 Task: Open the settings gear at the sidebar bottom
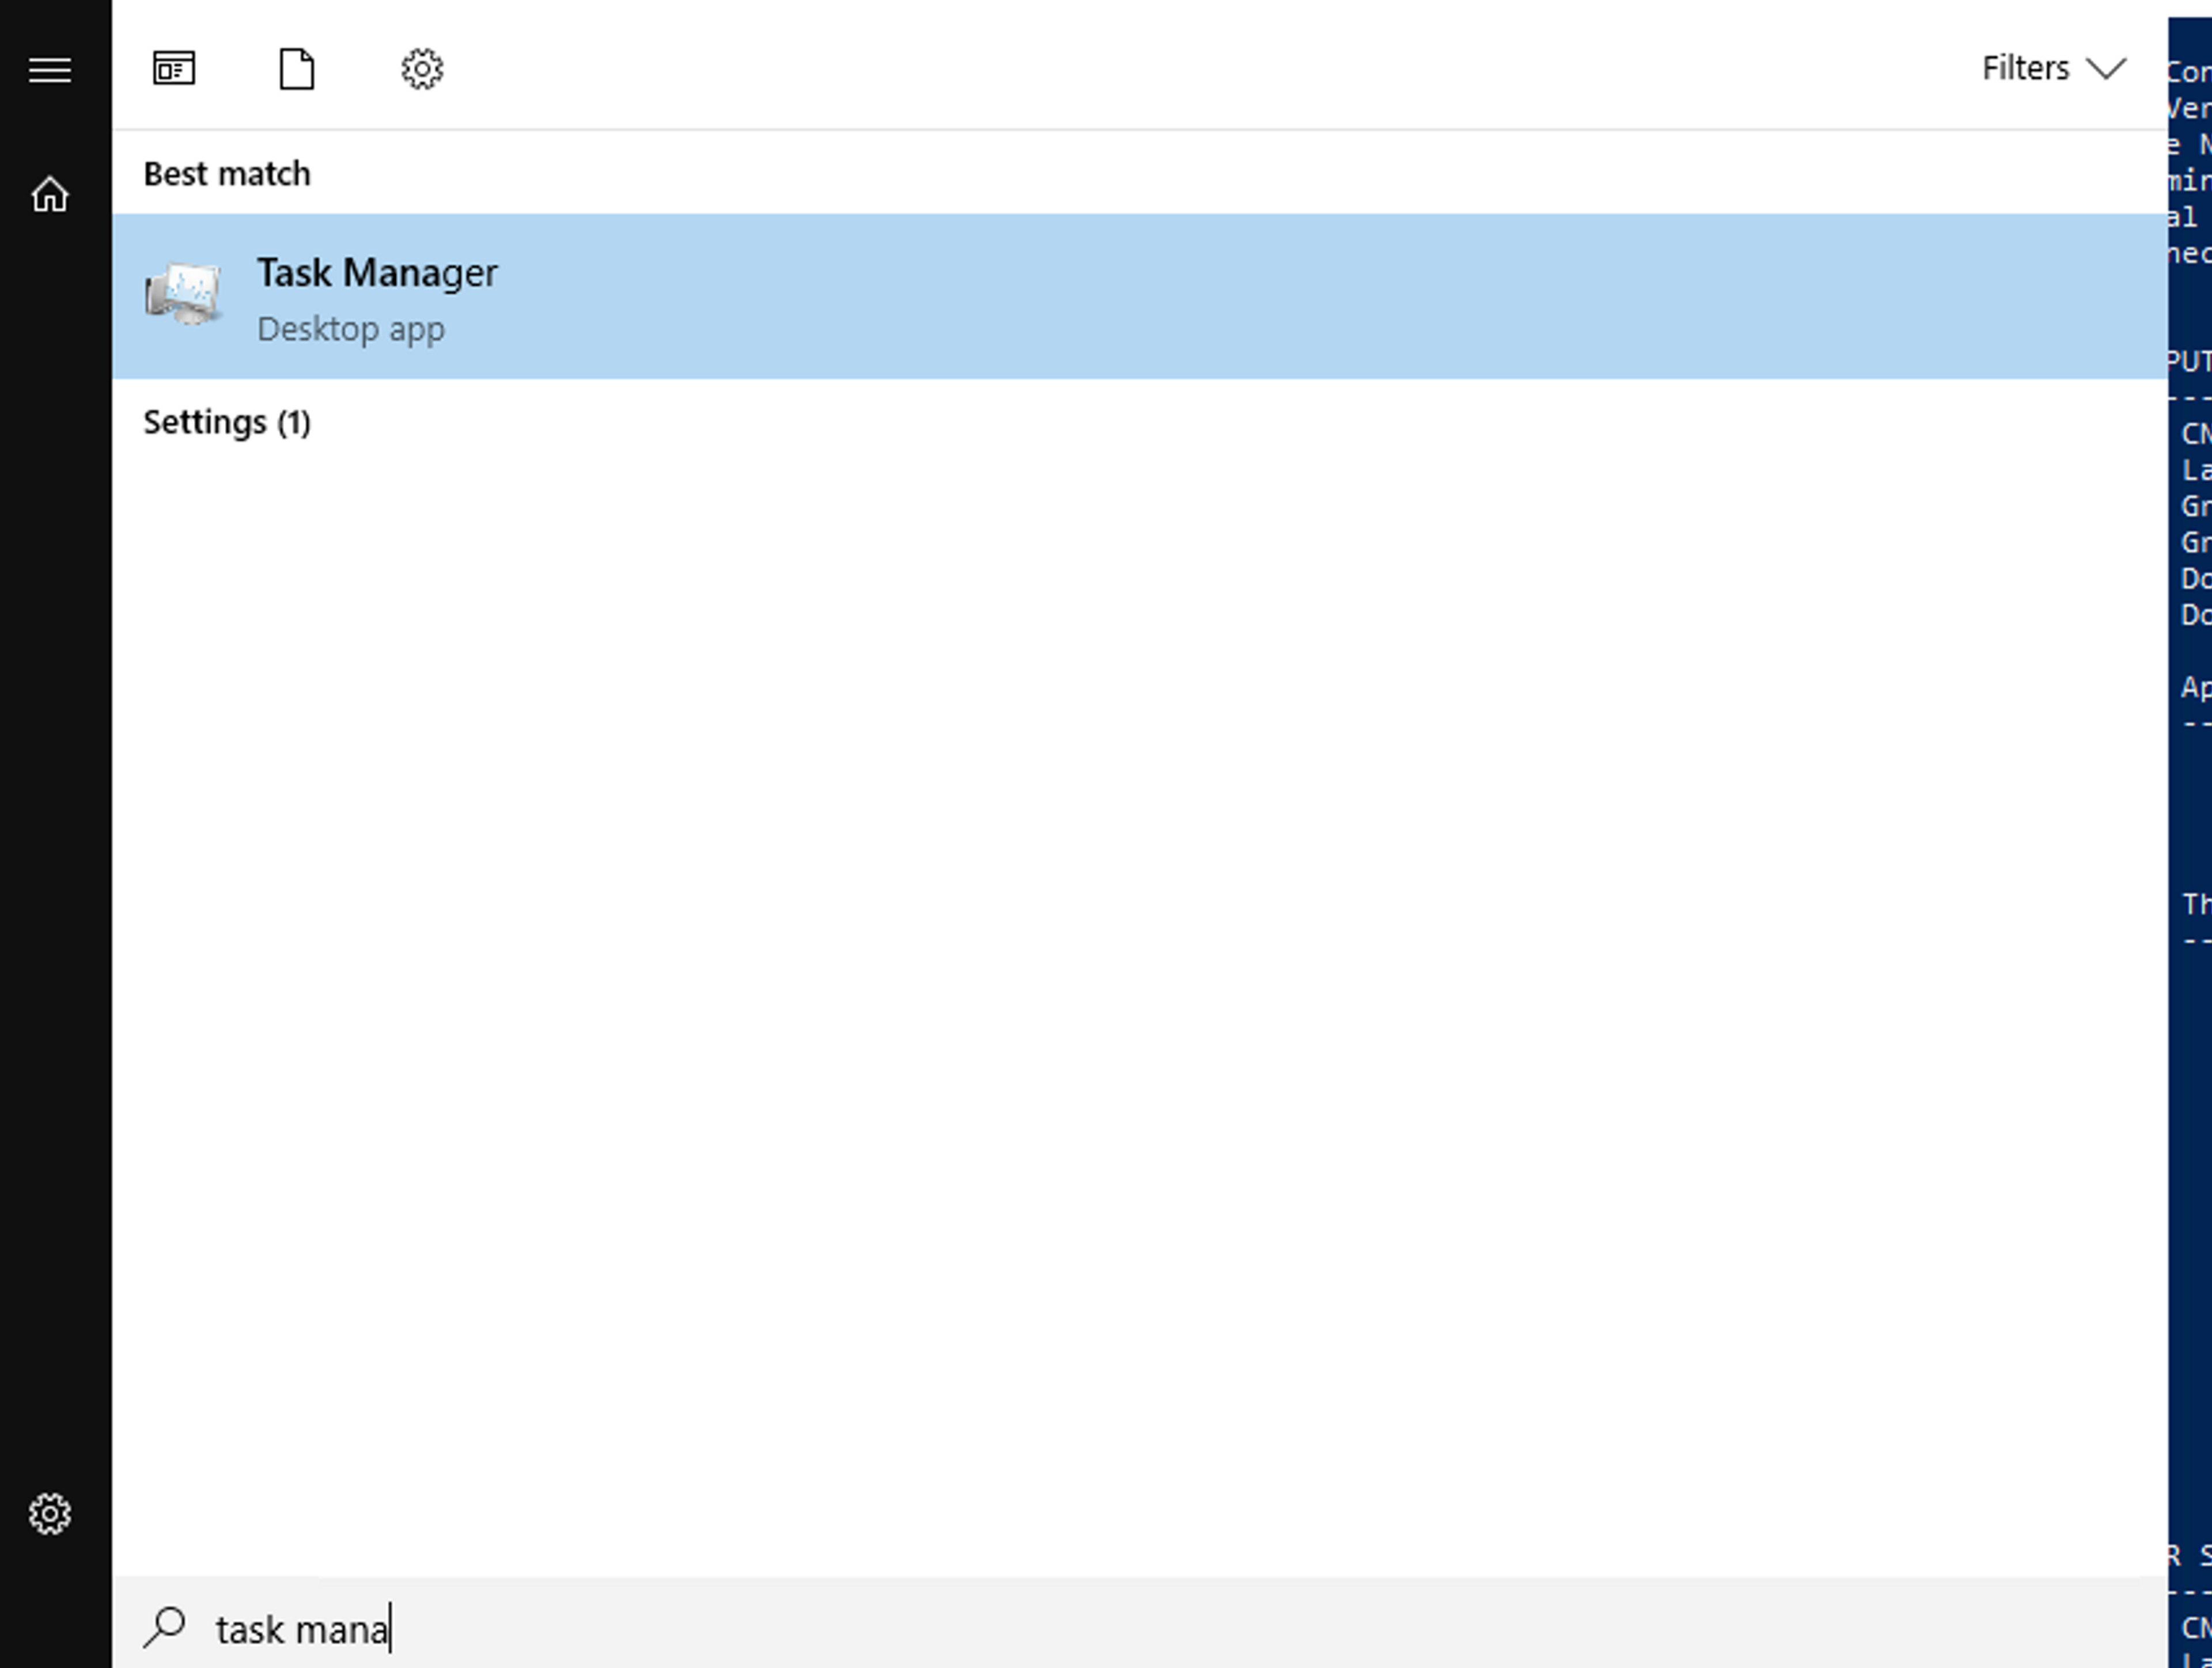[x=50, y=1514]
